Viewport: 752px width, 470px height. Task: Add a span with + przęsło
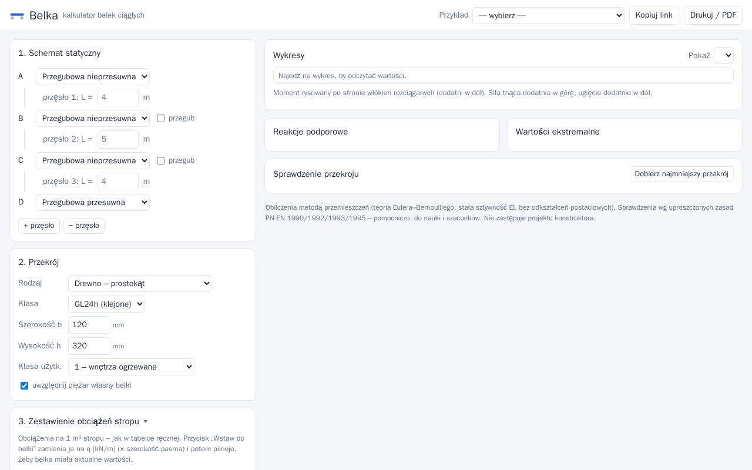39,226
